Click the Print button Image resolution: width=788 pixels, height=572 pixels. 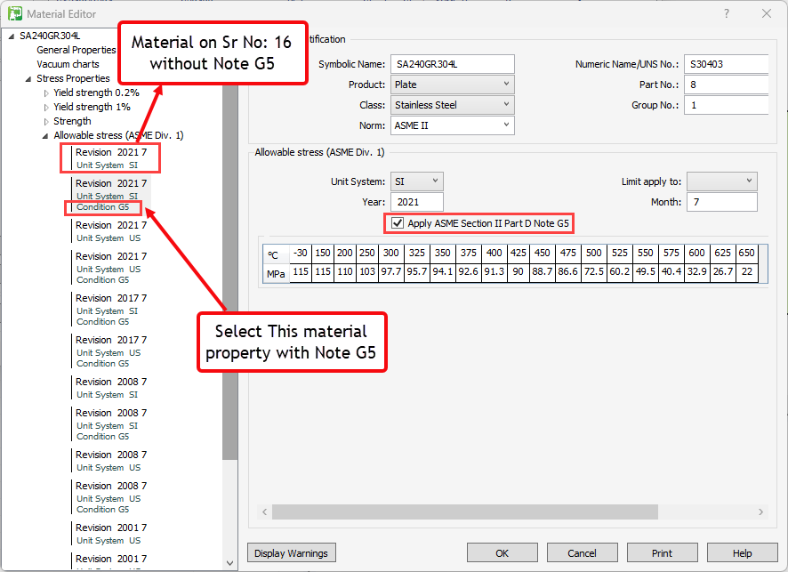tap(662, 553)
